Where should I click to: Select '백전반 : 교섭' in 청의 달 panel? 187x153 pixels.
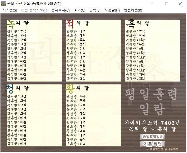click(x=16, y=97)
